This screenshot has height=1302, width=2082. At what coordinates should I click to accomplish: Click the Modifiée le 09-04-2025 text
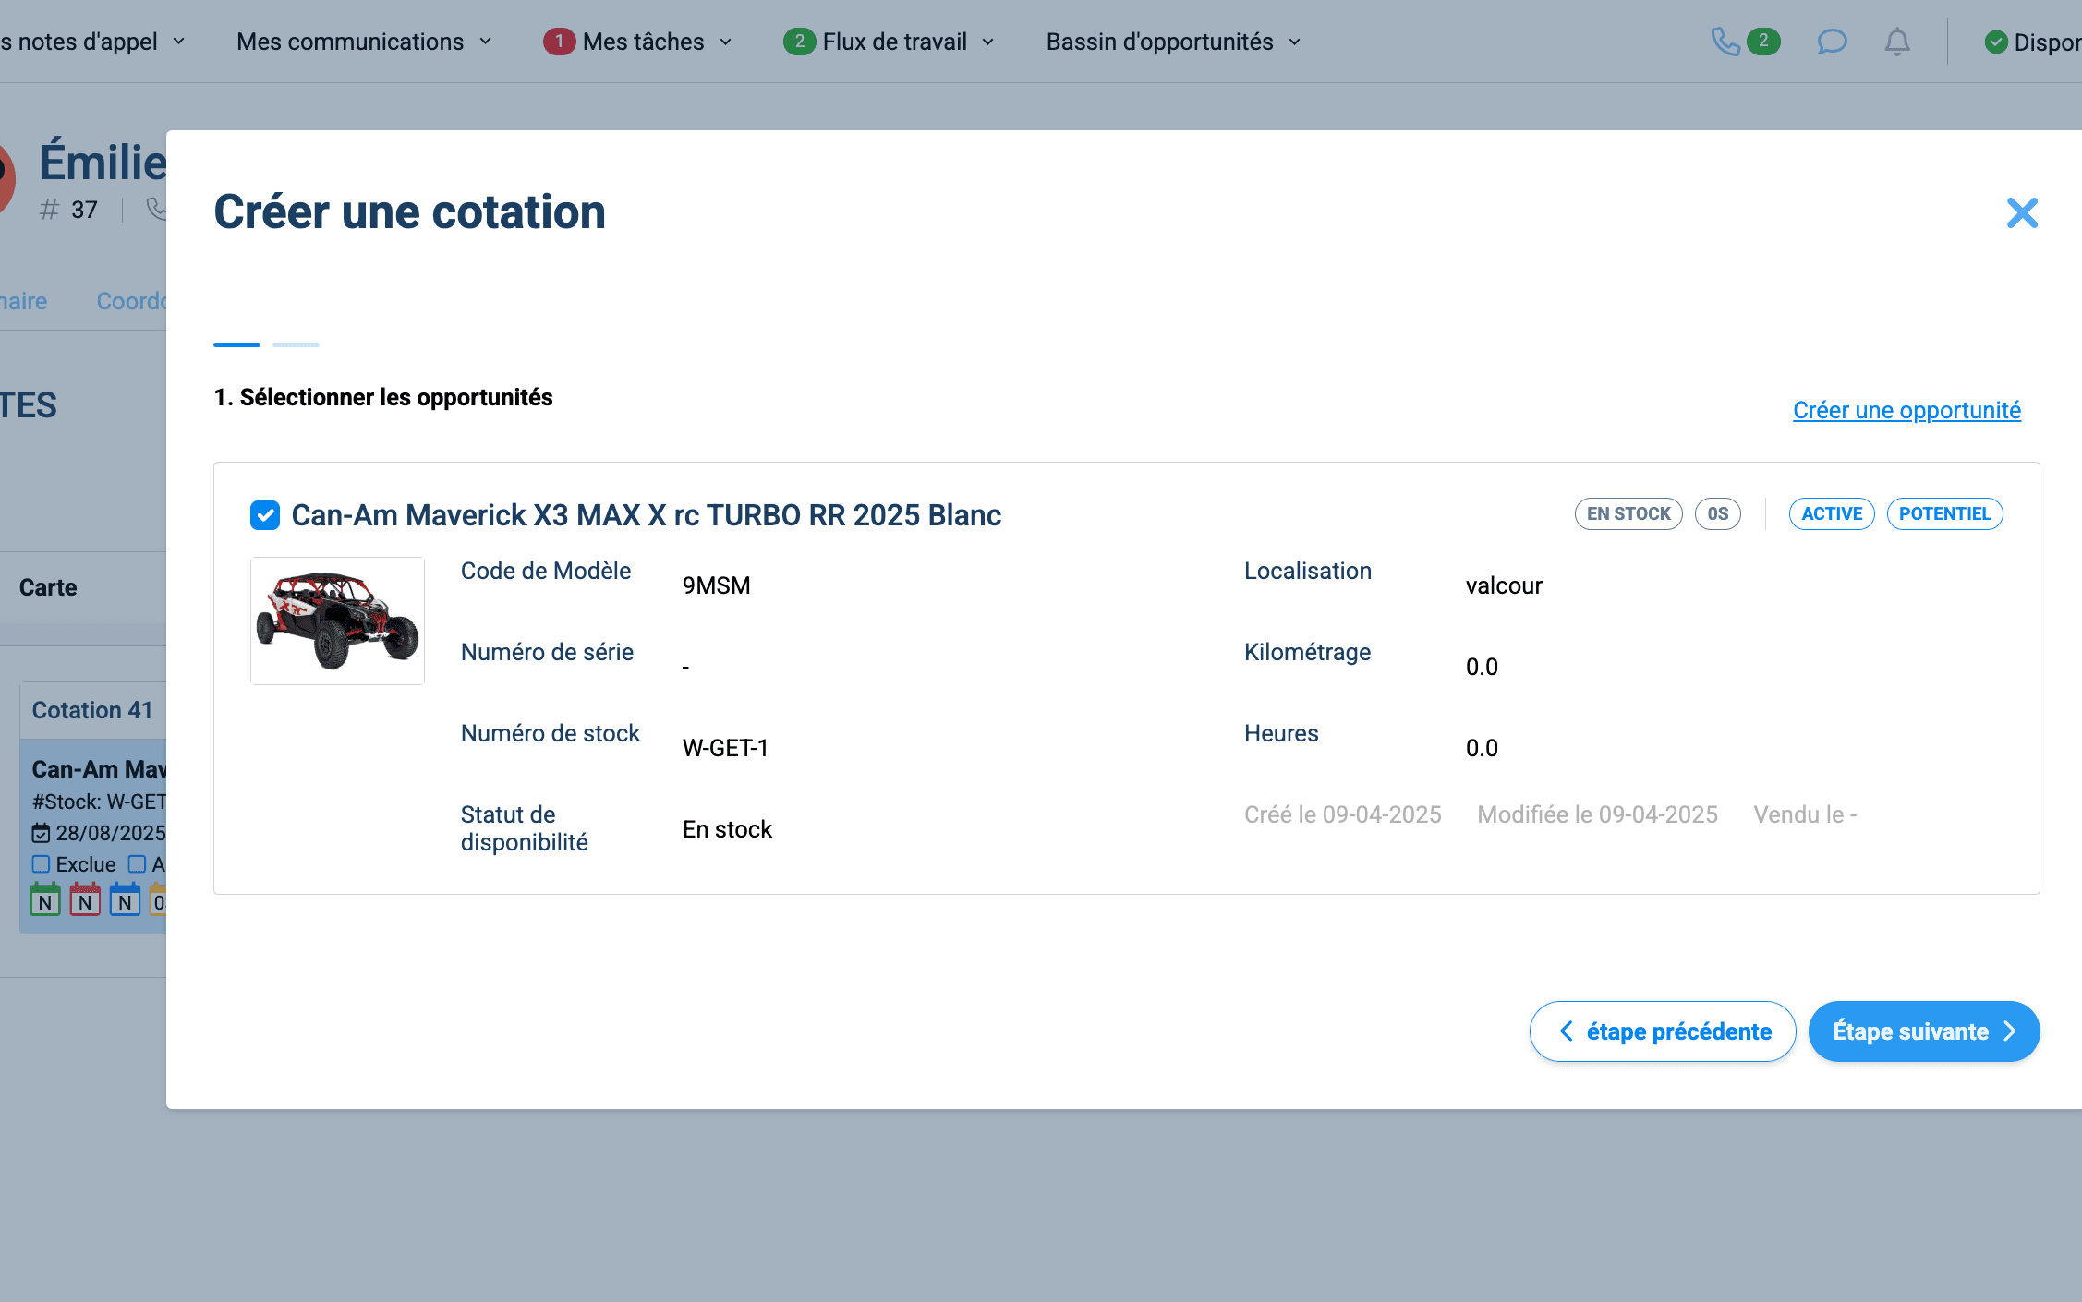1597,814
